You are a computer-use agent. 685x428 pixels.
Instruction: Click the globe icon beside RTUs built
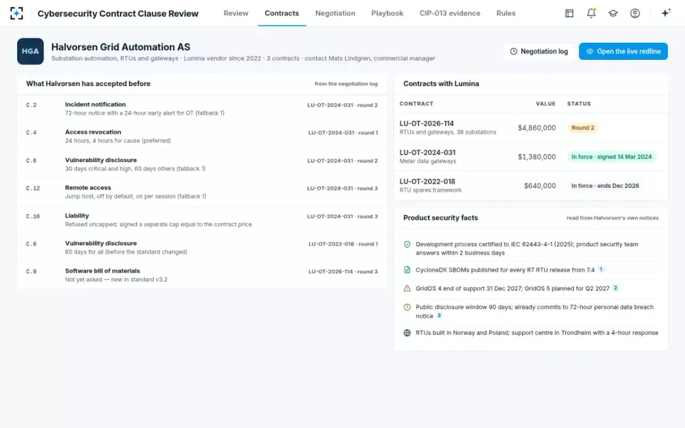pos(407,333)
